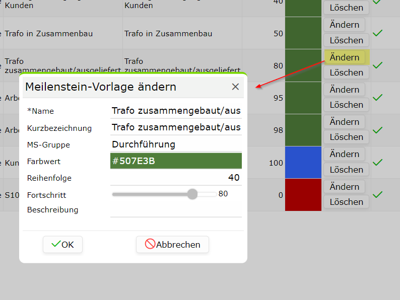Click the green checkmark in row 80
The height and width of the screenshot is (300, 400).
[377, 65]
